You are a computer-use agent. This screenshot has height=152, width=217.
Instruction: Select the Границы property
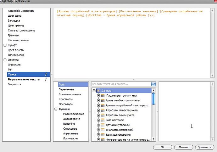pyautogui.click(x=13, y=35)
